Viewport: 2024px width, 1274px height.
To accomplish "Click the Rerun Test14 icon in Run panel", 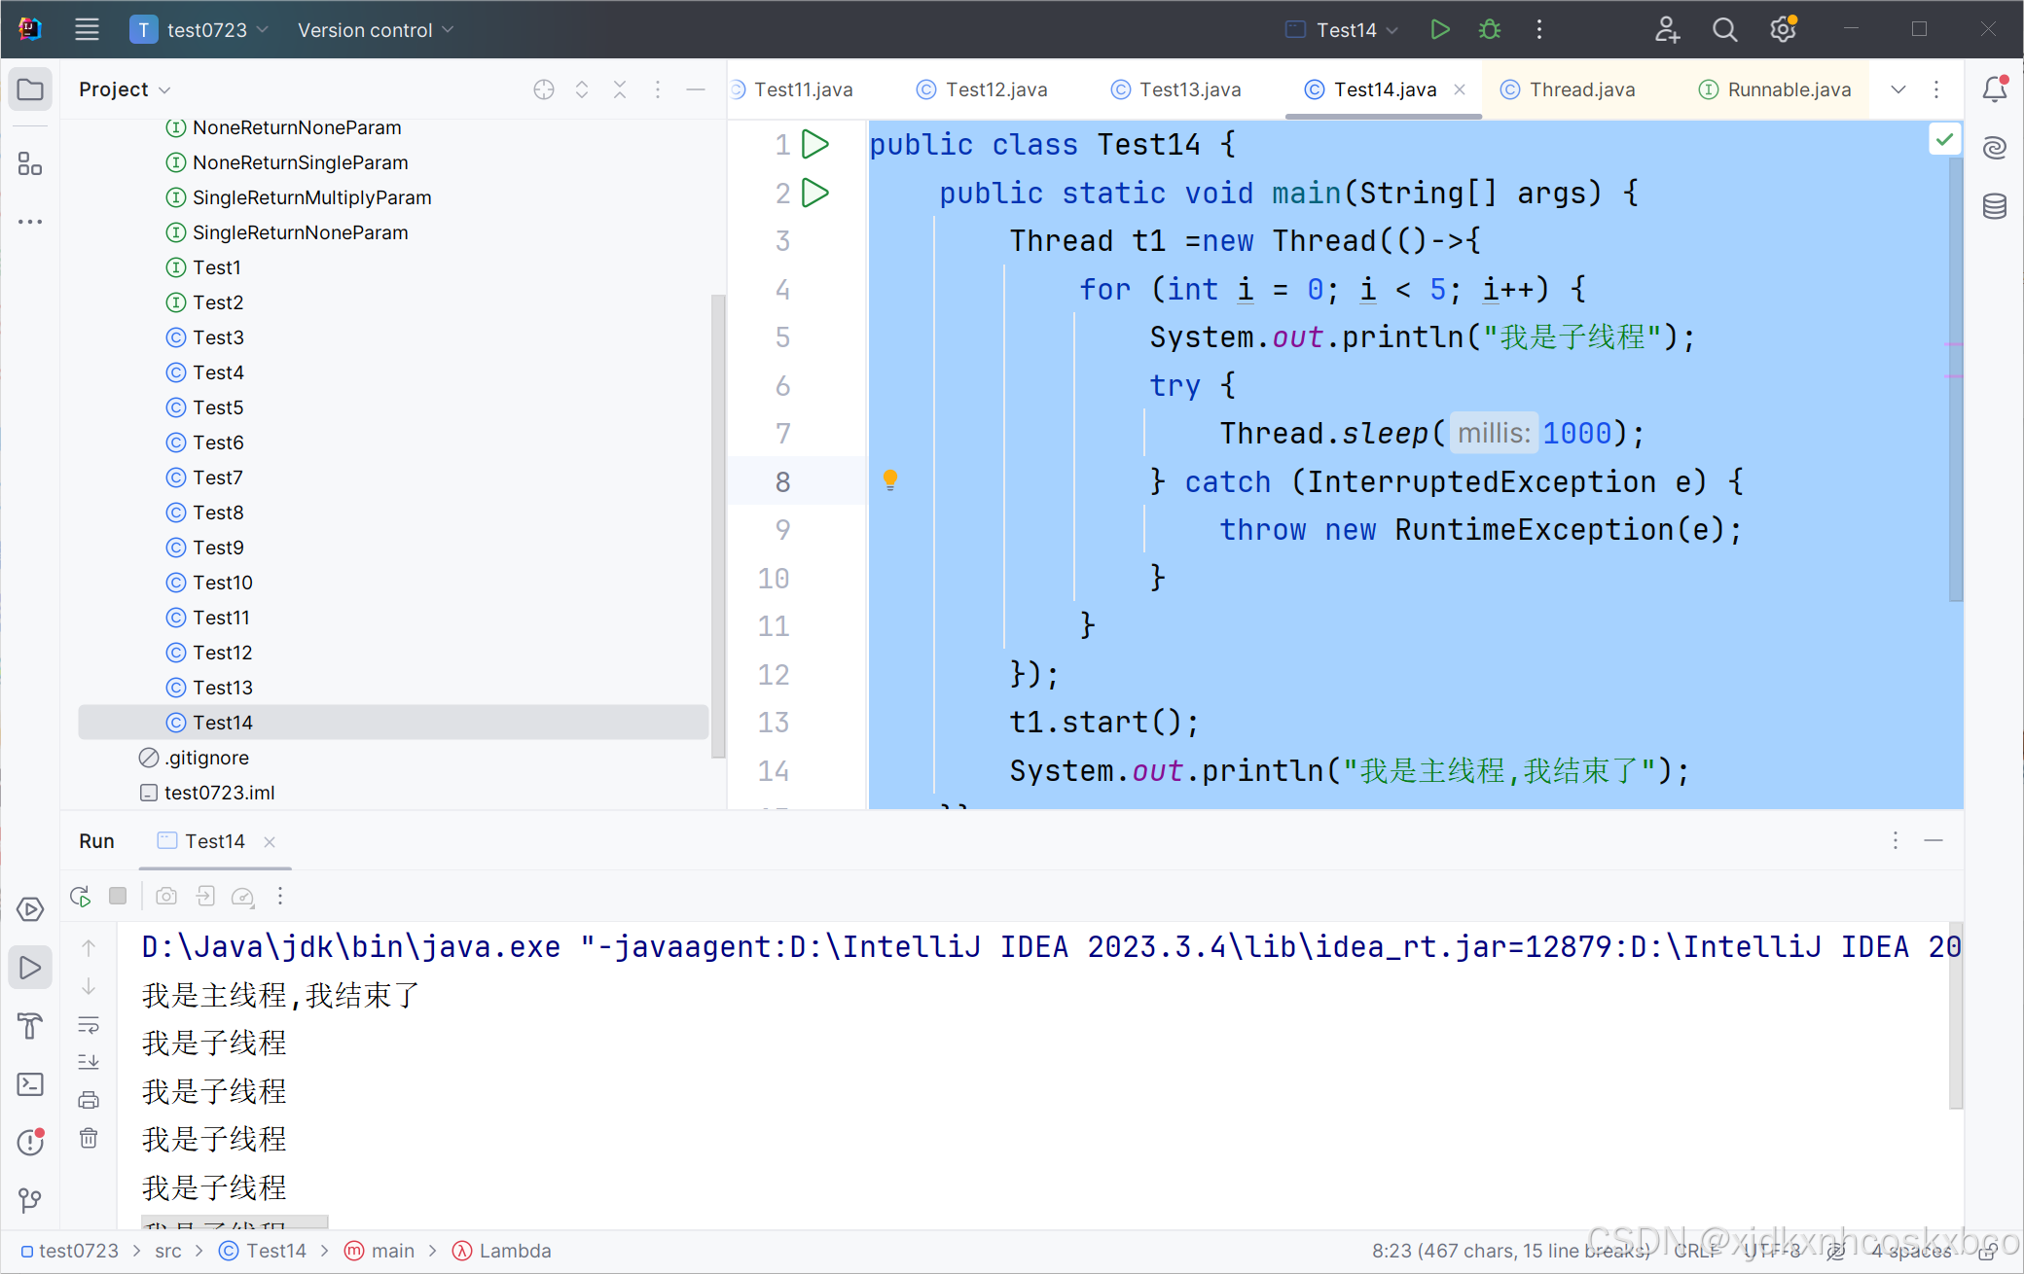I will point(81,896).
